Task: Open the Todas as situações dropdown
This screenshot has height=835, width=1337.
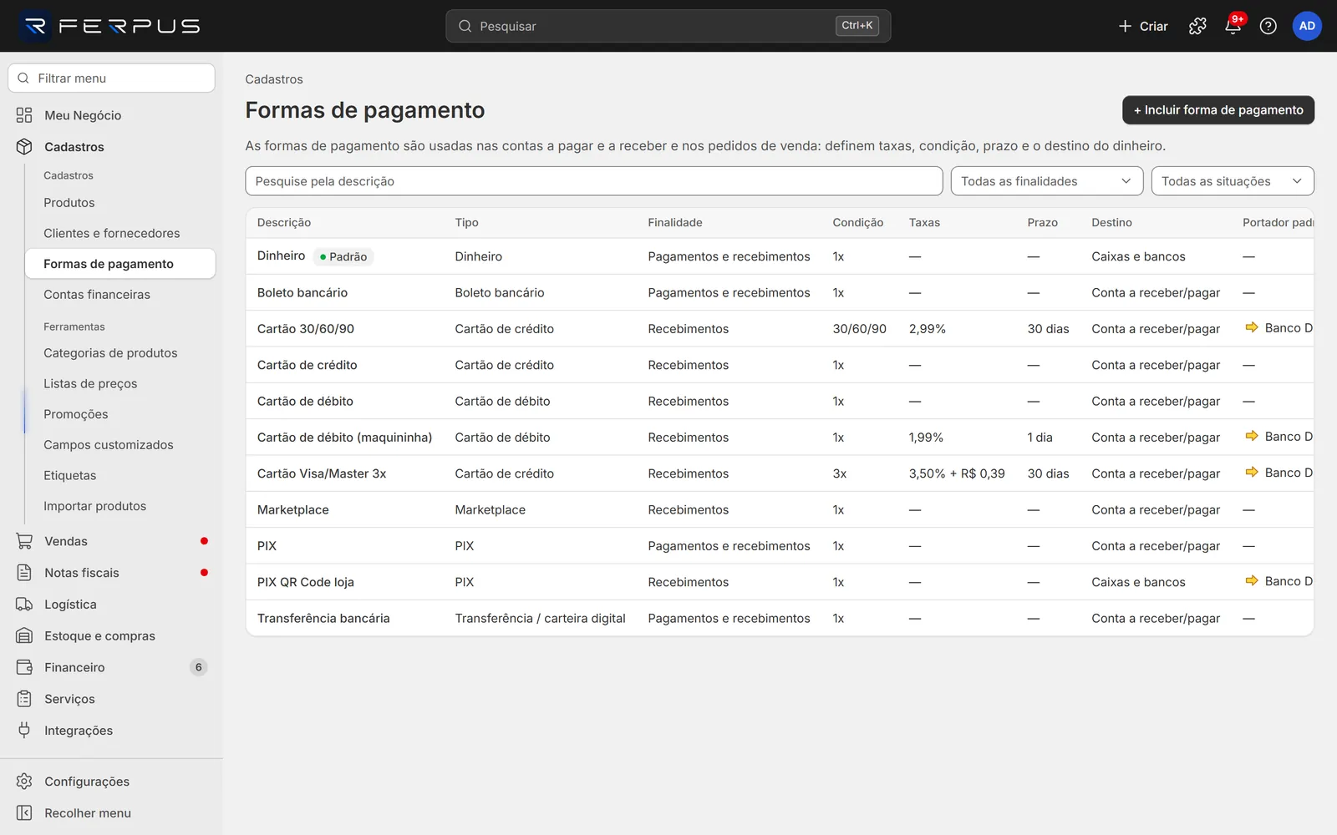Action: (1233, 181)
